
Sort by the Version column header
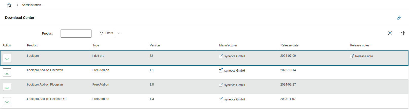pos(155,45)
